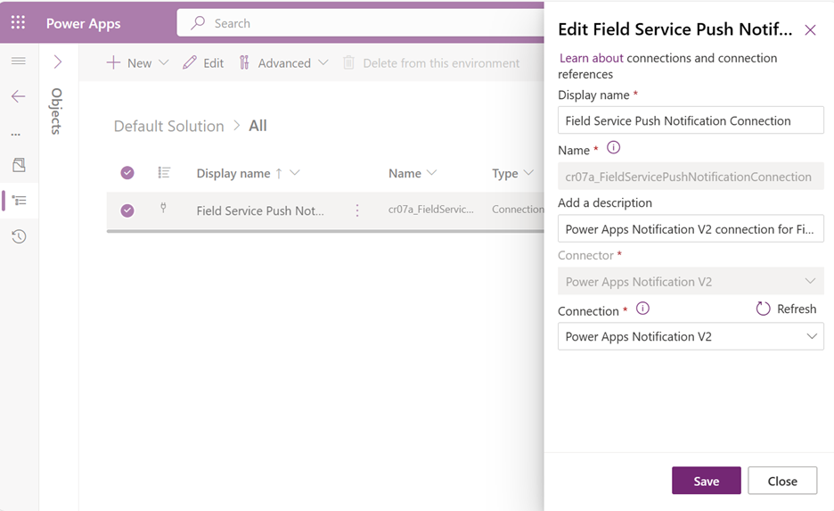Viewport: 834px width, 511px height.
Task: Close the edit panel with X
Action: [x=810, y=29]
